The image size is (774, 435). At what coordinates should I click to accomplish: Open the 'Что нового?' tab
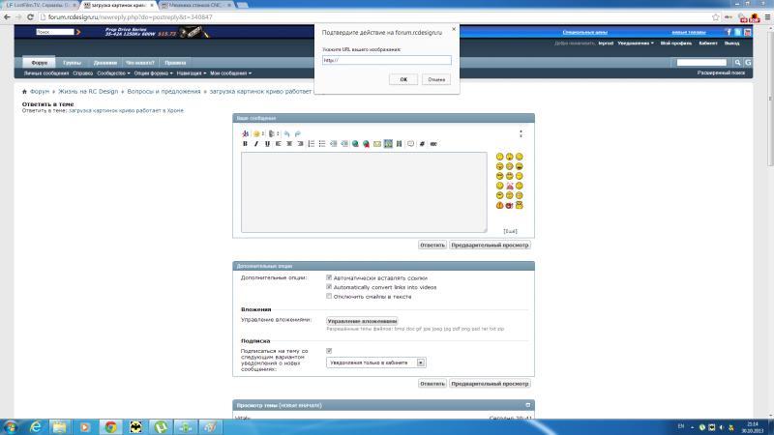tap(140, 62)
